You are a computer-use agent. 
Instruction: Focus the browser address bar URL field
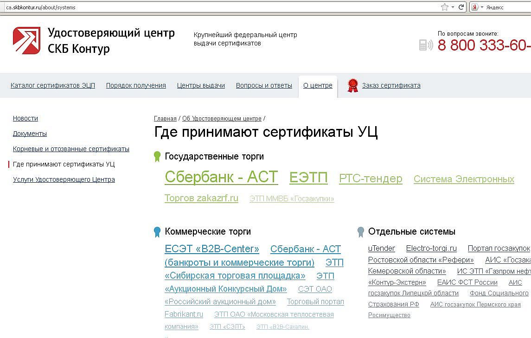(220, 7)
